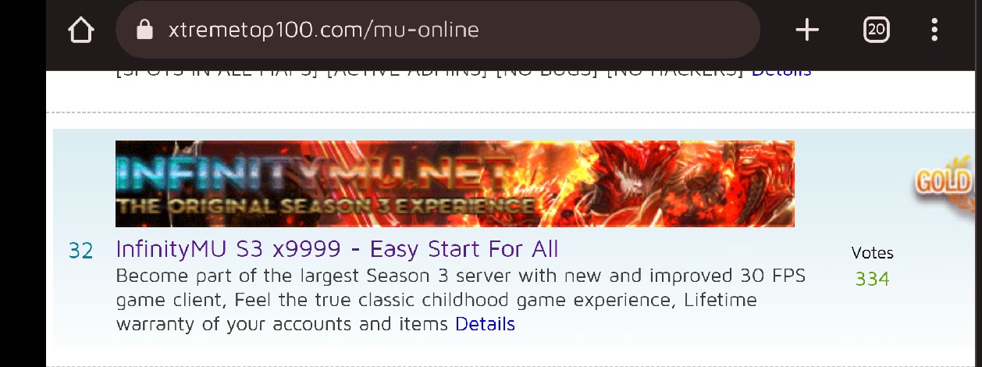Image resolution: width=982 pixels, height=367 pixels.
Task: Click the Original Season 3 Experience tagline
Action: (x=326, y=207)
